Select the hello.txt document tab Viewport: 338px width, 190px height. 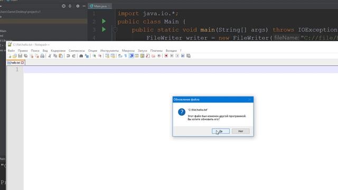pos(15,63)
